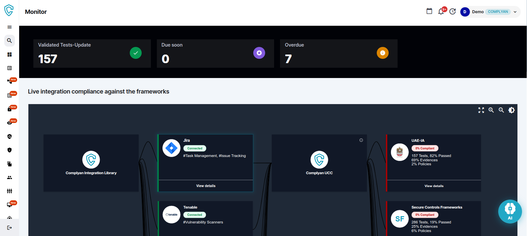The height and width of the screenshot is (236, 527).
Task: Open the notifications bell with the 9+ badge
Action: [x=441, y=12]
